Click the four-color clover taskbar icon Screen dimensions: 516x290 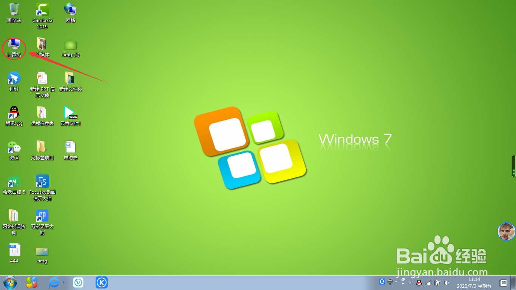pyautogui.click(x=32, y=282)
